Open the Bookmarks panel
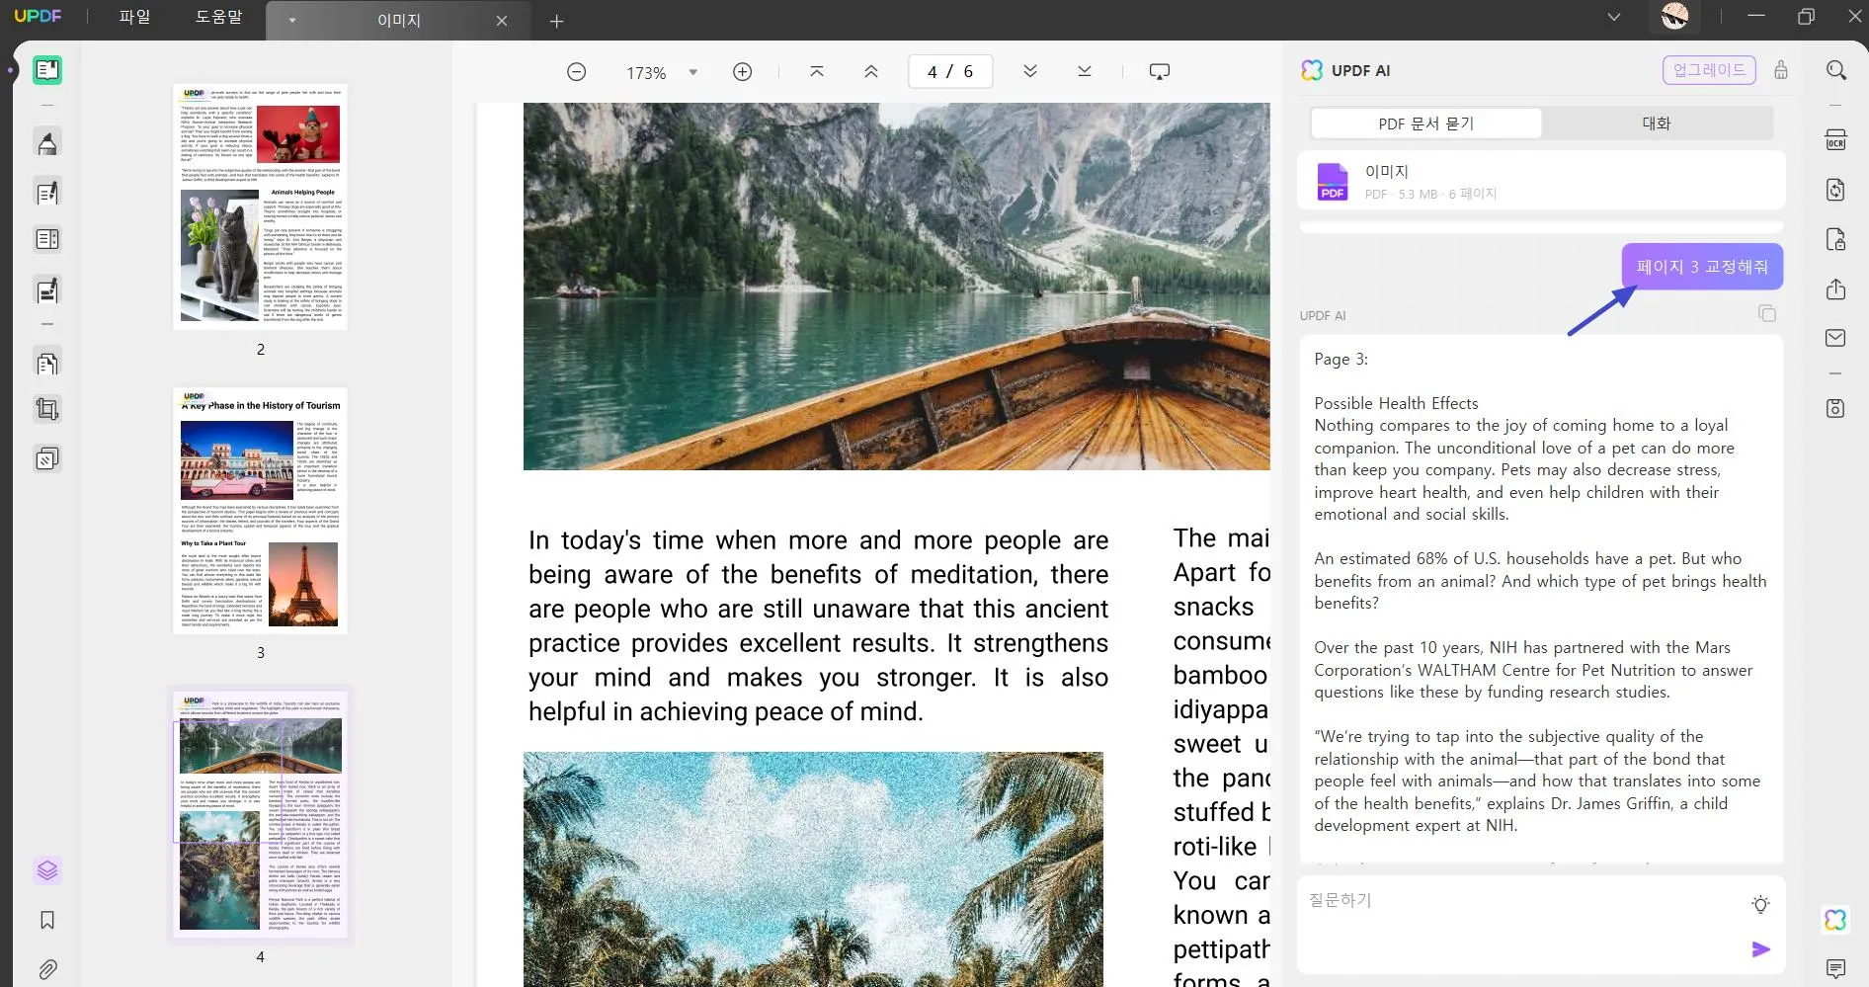Screen dimensions: 1869x987 (x=46, y=920)
